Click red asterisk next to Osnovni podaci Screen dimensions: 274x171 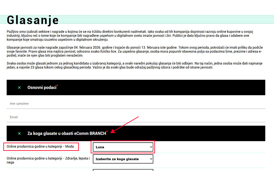[x=57, y=86]
